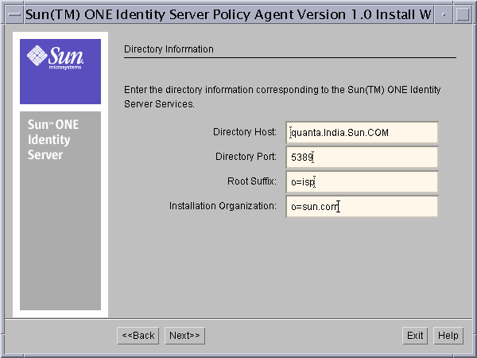
Task: Go back with the <<Back button
Action: pos(138,336)
